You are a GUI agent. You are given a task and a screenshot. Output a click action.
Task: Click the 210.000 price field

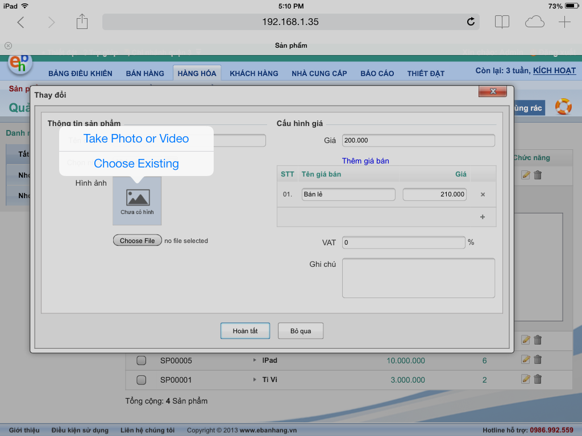coord(435,194)
